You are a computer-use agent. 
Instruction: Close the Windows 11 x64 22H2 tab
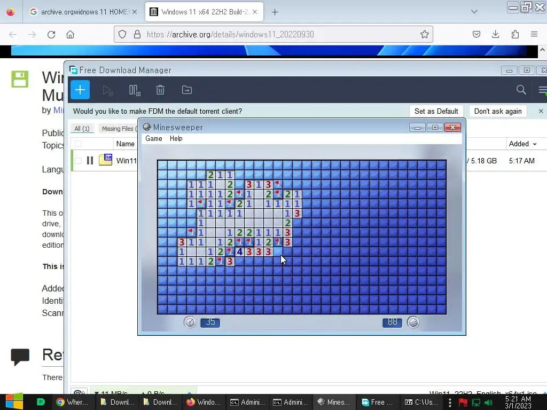[x=255, y=12]
